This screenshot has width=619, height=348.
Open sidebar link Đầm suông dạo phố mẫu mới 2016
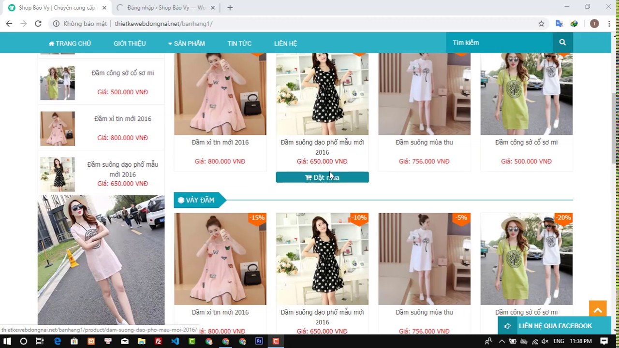[x=123, y=169]
